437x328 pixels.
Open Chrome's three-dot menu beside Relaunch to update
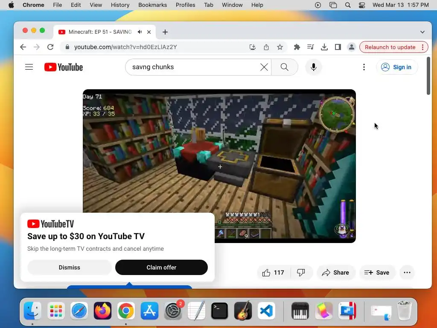coord(422,47)
